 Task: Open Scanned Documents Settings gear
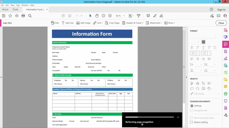pos(196,106)
